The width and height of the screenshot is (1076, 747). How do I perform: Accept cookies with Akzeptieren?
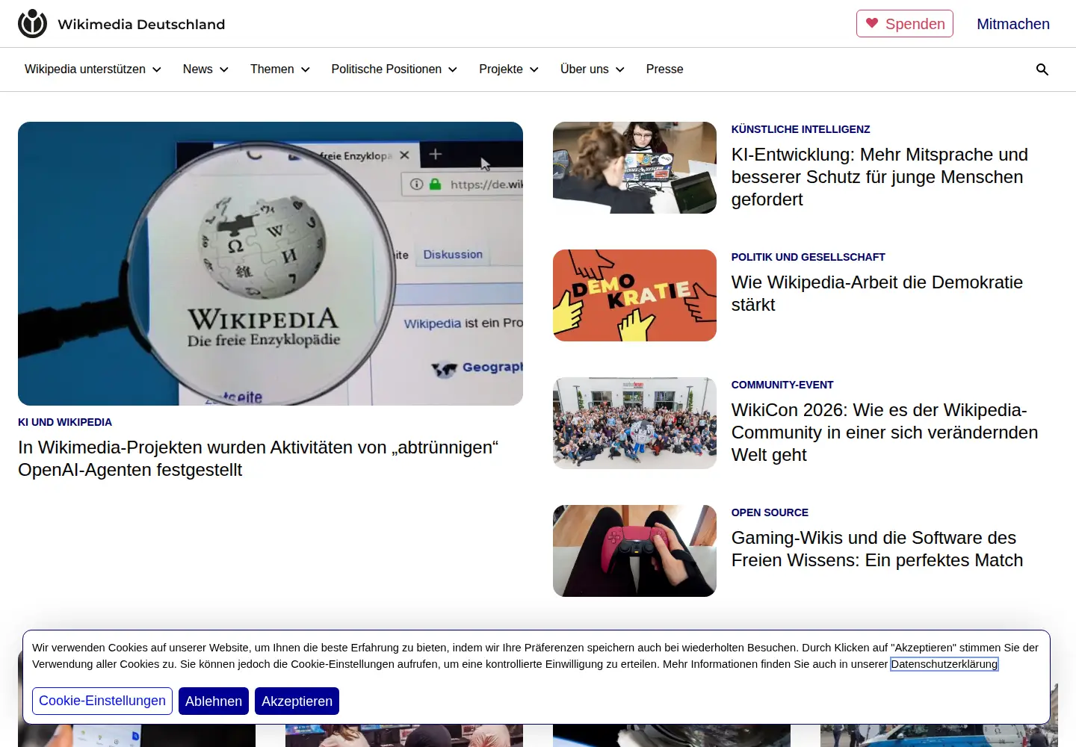coord(297,701)
